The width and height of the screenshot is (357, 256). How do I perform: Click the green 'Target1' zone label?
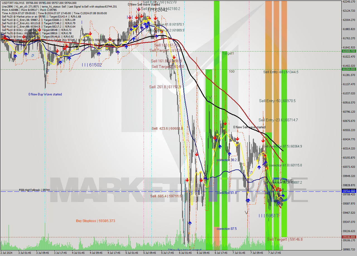(228, 53)
